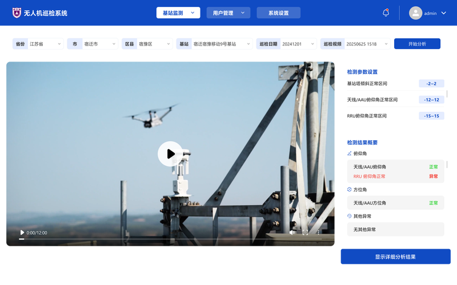Click the shield logo of 无人机巡检系统
The width and height of the screenshot is (457, 285).
pyautogui.click(x=17, y=13)
